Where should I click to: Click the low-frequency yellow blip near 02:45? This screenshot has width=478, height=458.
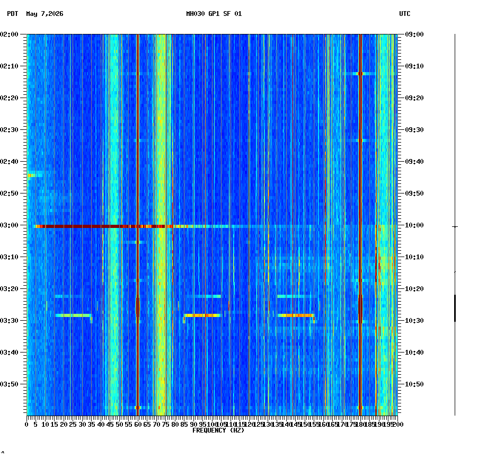click(x=31, y=175)
